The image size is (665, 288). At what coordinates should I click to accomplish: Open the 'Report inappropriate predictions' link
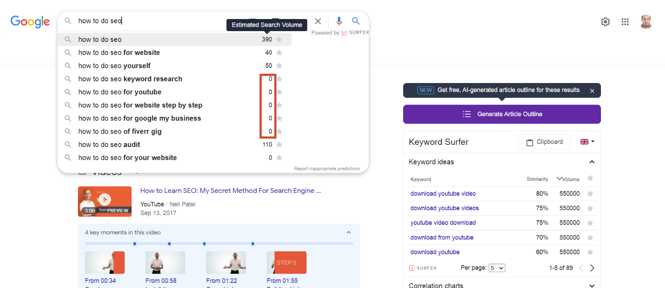pyautogui.click(x=327, y=168)
